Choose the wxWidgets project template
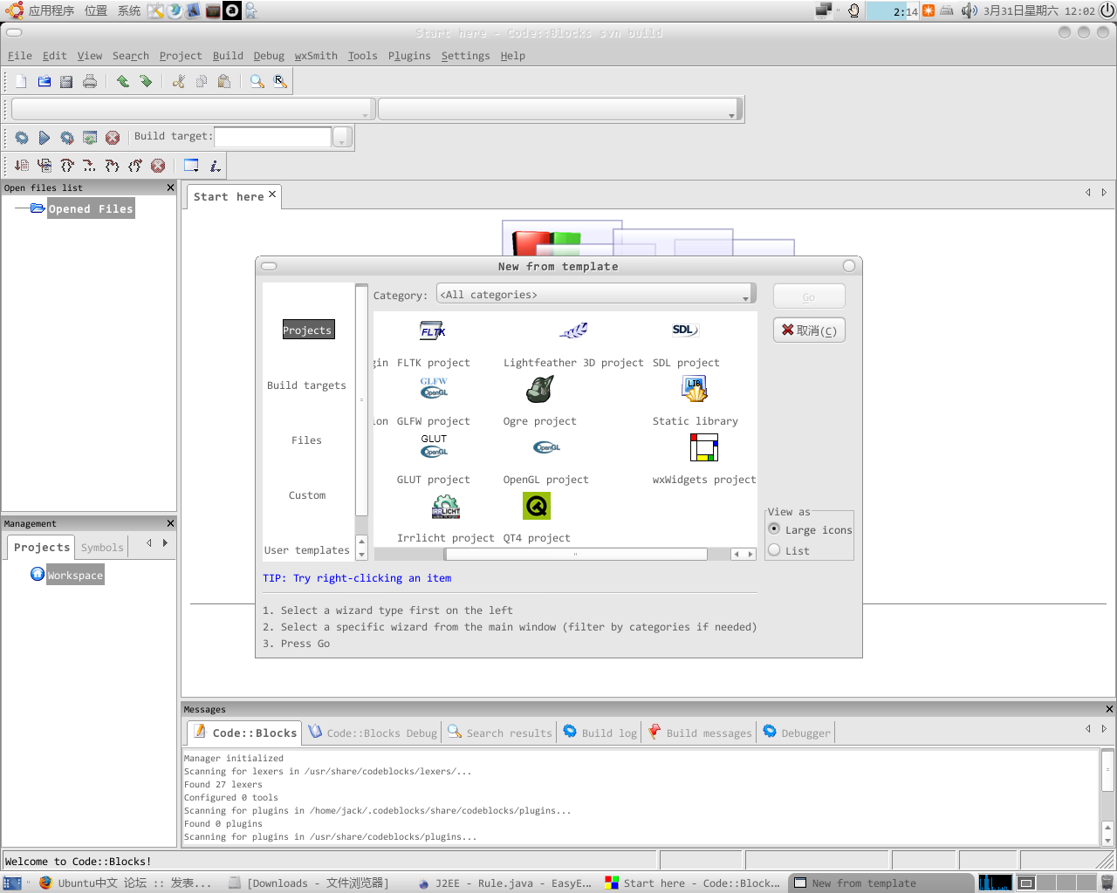 (x=704, y=460)
